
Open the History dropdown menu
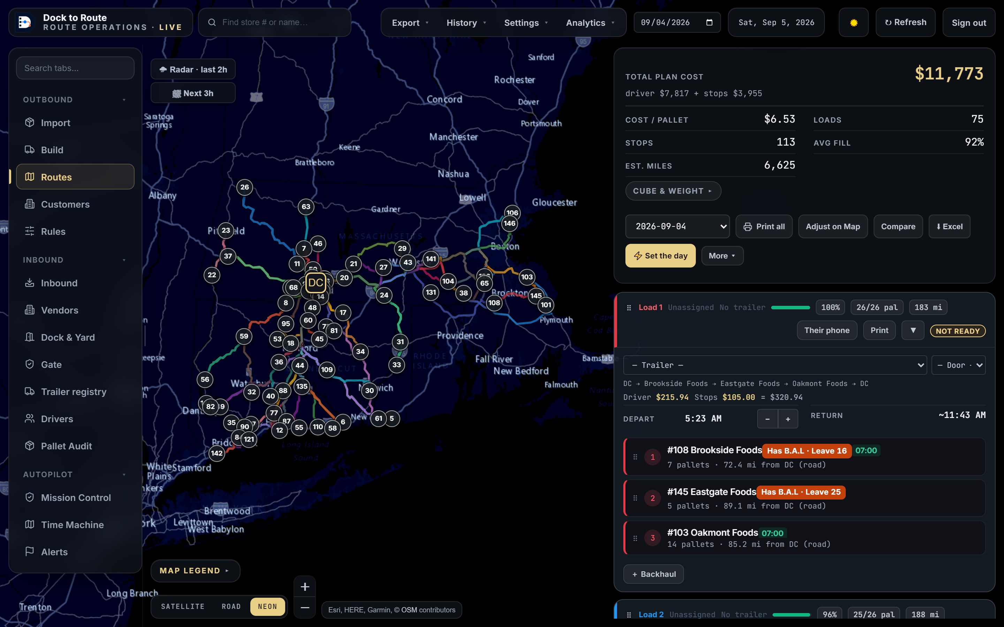466,23
